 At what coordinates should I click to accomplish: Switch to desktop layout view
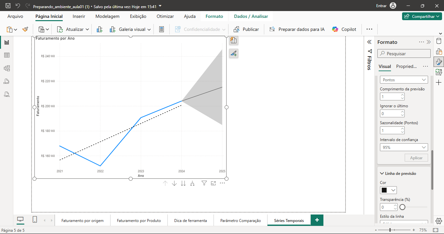coord(20,220)
